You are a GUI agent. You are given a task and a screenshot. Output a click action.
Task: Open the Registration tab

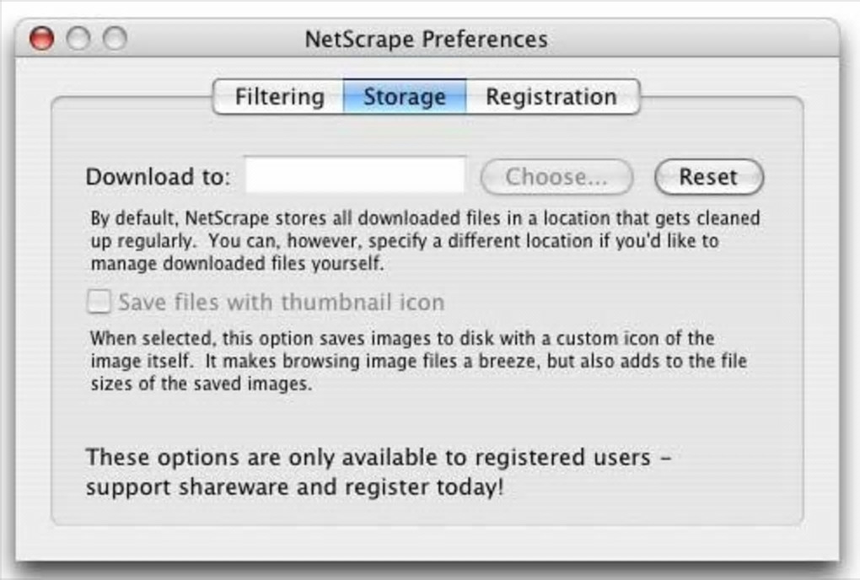pos(551,97)
